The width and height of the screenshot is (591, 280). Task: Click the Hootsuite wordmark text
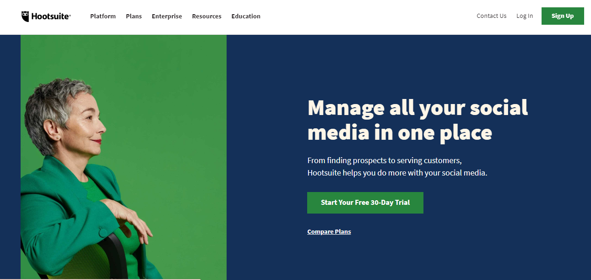click(51, 16)
